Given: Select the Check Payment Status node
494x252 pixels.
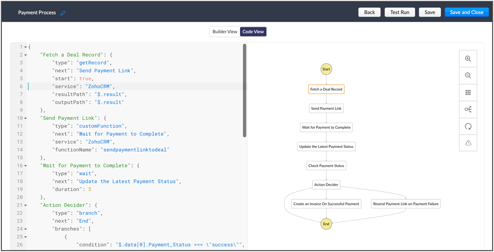Looking at the screenshot, I should pos(326,166).
